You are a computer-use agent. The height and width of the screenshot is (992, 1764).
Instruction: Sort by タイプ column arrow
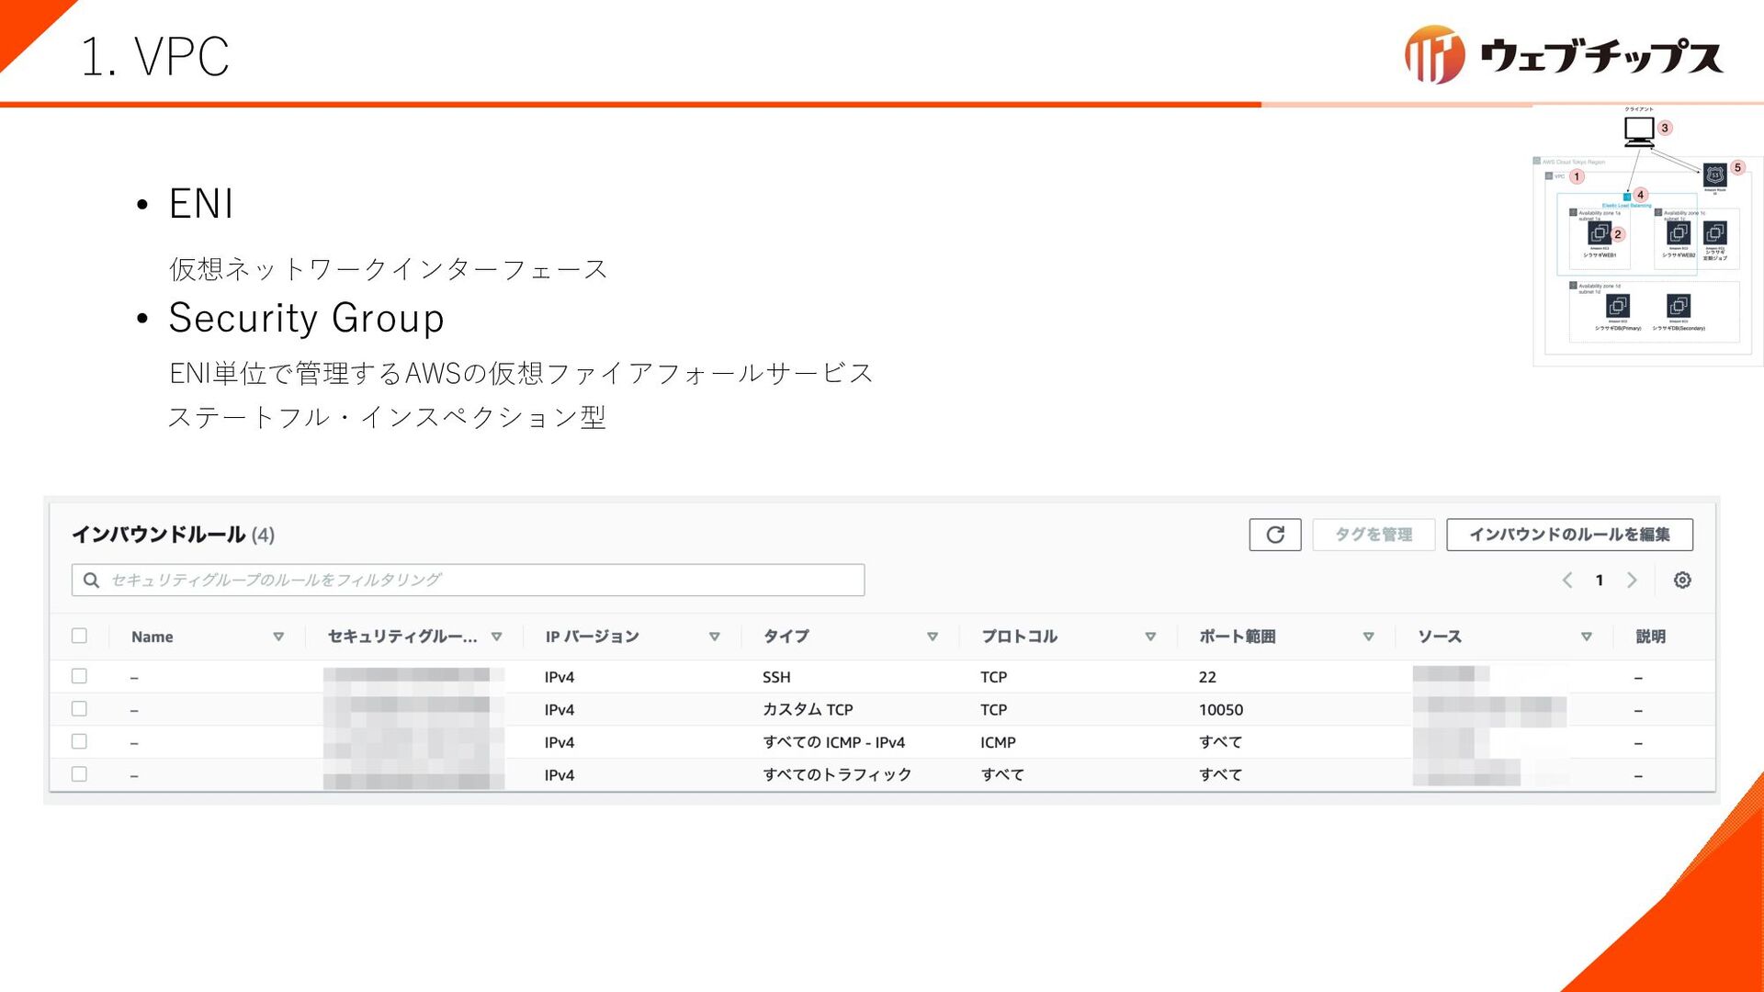click(x=932, y=637)
